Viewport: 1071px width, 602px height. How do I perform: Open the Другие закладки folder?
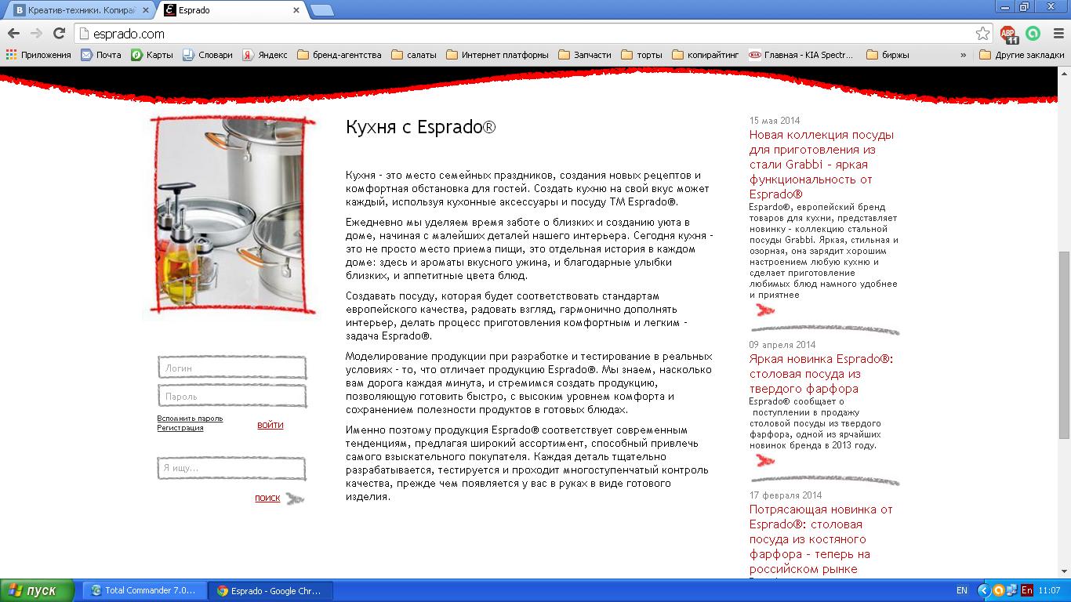coord(1022,55)
